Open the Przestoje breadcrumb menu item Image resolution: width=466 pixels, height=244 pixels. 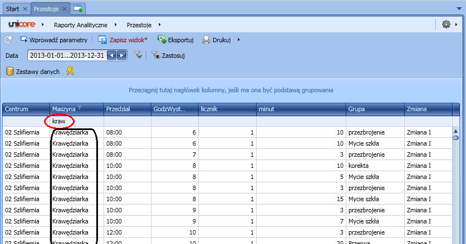[x=139, y=24]
